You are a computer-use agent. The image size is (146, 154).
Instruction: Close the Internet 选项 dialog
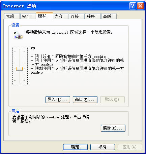(x=140, y=6)
